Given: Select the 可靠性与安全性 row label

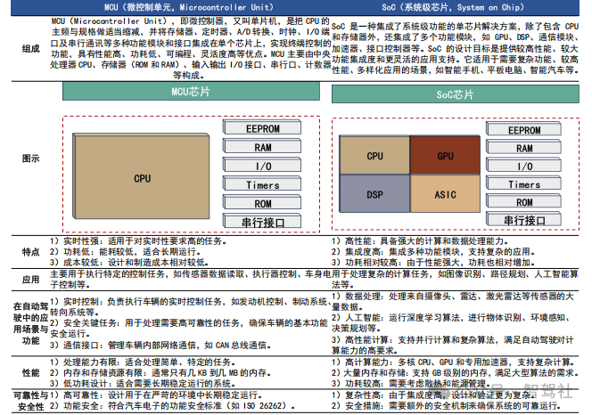Looking at the screenshot, I should pyautogui.click(x=31, y=401).
